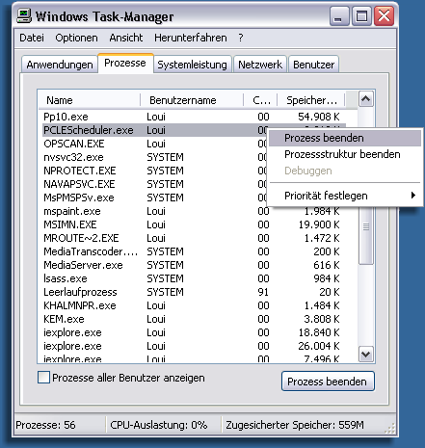
Task: Click the window resize grip in status bar
Action: click(389, 428)
